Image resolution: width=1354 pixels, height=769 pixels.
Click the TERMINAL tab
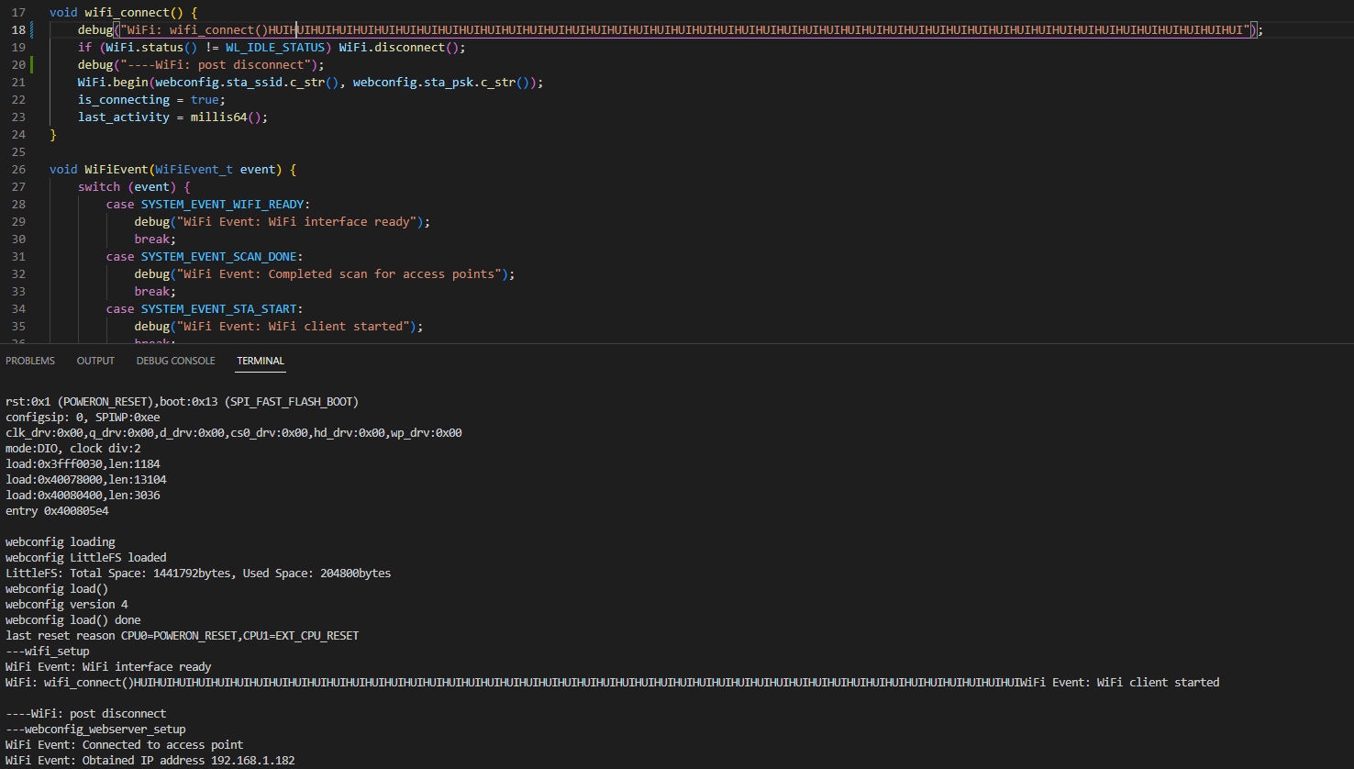[261, 361]
